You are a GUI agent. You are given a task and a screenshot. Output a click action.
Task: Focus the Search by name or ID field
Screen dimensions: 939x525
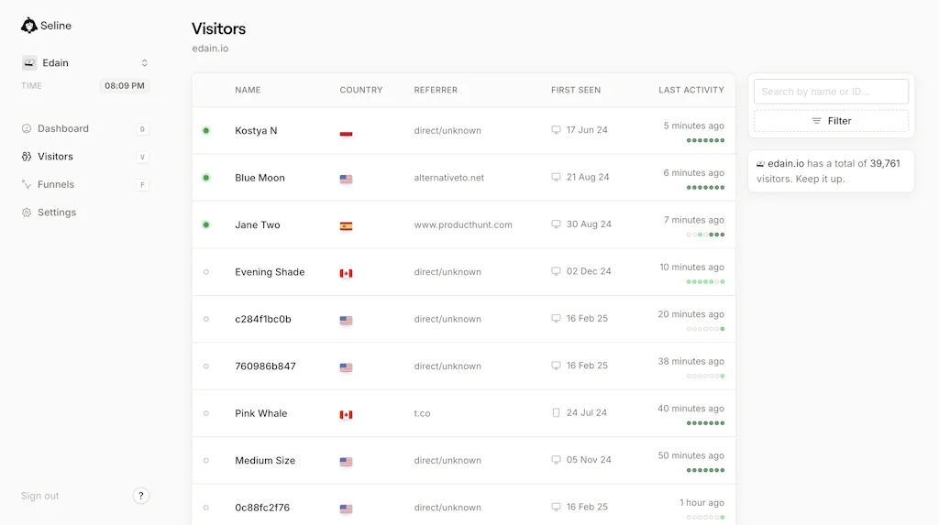click(x=831, y=92)
